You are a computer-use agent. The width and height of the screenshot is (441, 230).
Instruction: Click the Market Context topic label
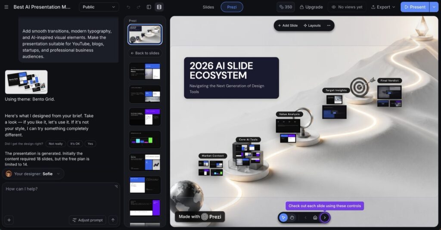point(213,156)
